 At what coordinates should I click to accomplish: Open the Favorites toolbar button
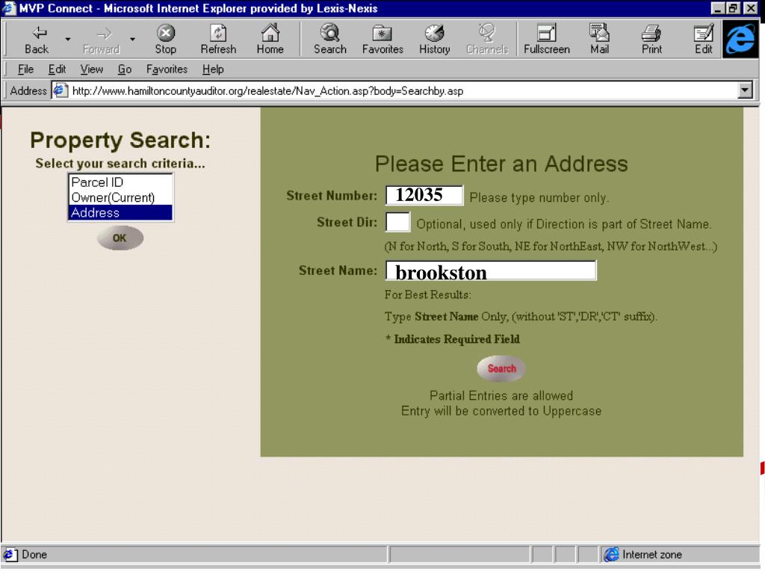coord(382,40)
